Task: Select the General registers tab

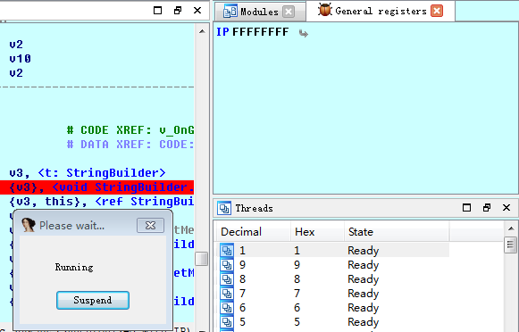Action: pyautogui.click(x=381, y=12)
